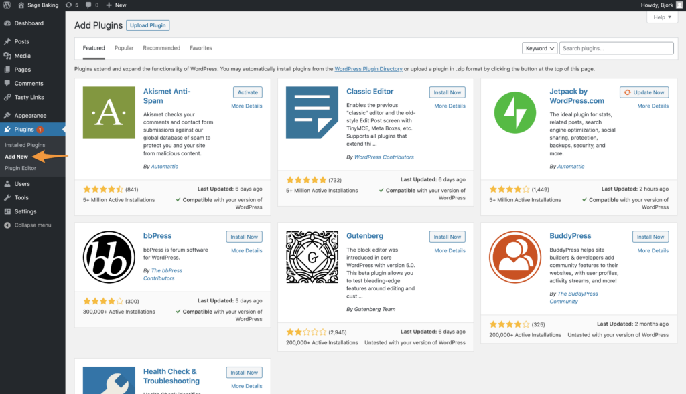This screenshot has height=394, width=686.
Task: Click the Tasty Links chain icon
Action: coord(7,97)
